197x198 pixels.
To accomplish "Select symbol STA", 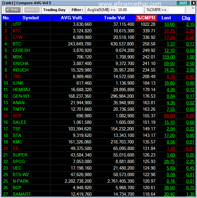I will click(x=17, y=136).
